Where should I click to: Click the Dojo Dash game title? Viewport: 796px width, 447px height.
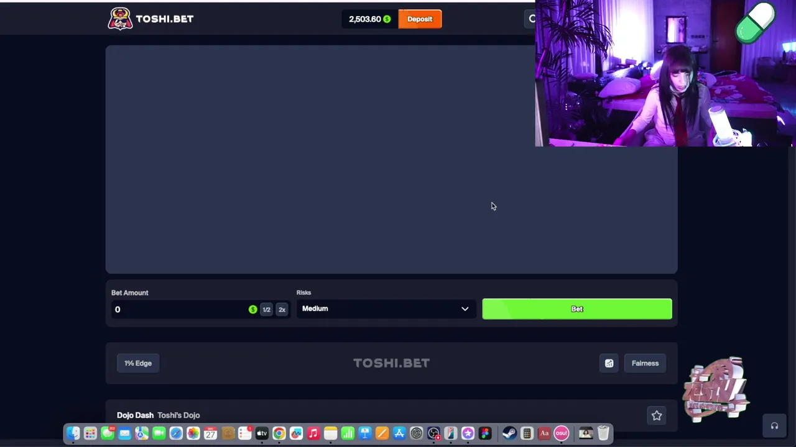tap(135, 415)
